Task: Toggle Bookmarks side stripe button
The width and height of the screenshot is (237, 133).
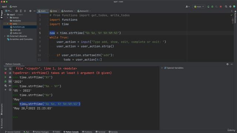Action: pos(1,109)
